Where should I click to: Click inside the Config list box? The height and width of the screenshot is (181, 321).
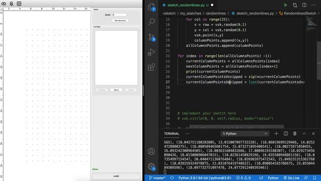tap(116, 58)
